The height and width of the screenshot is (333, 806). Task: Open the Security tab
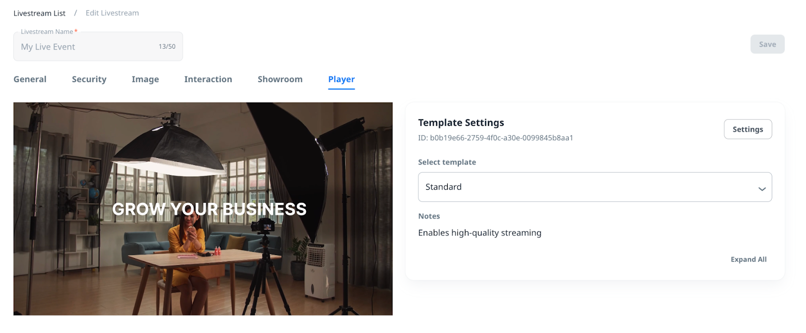click(x=89, y=79)
